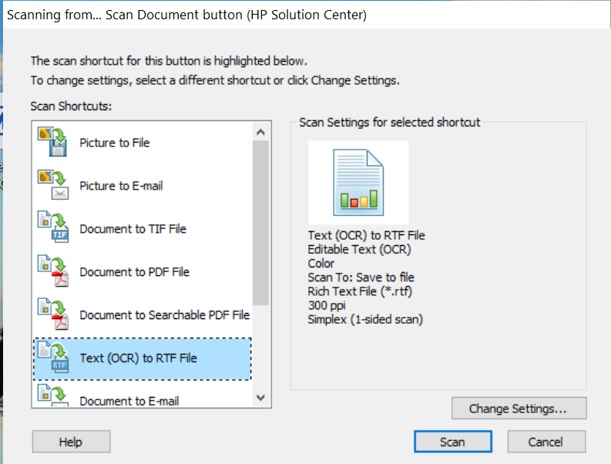Screen dimensions: 611x464
Task: Choose Document to E-mail shortcut
Action: click(129, 400)
